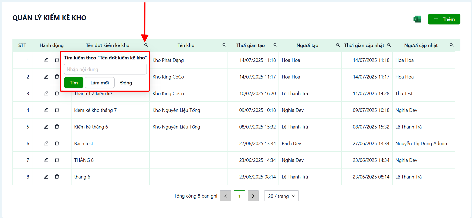Viewport: 472px width, 218px height.
Task: Click search icon beside Tên đợt kiểm kê kho
Action: coord(146,45)
